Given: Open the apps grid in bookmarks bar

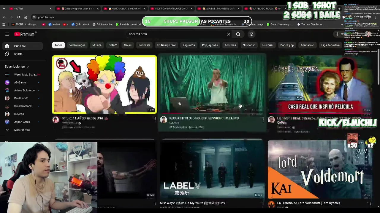Looking at the screenshot, I should [x=4, y=24].
